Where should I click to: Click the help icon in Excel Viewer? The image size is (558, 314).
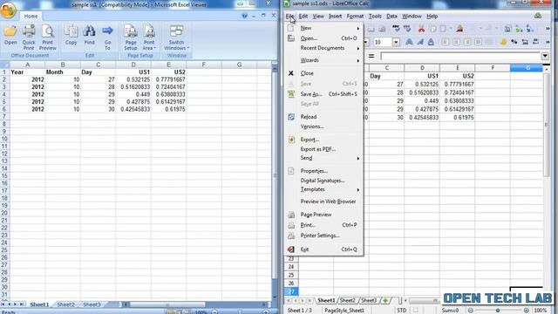(244, 16)
